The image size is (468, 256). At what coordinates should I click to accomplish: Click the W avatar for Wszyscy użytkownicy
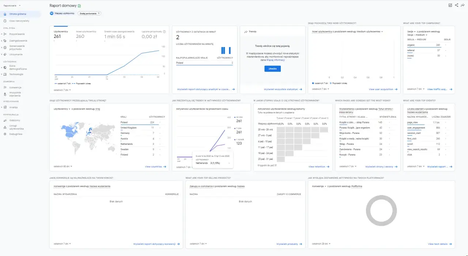point(52,13)
